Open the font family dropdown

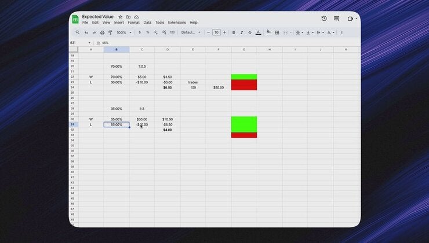pos(191,32)
